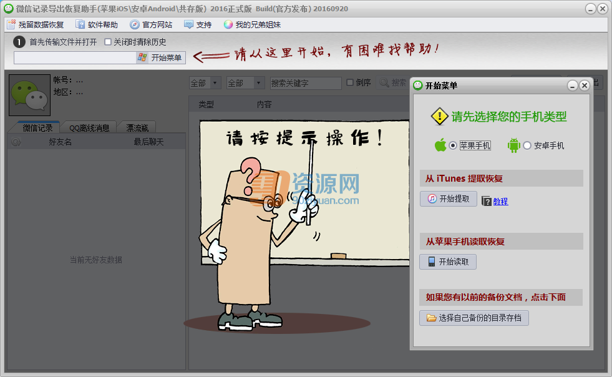Open 官方网站 menu item

click(x=151, y=24)
